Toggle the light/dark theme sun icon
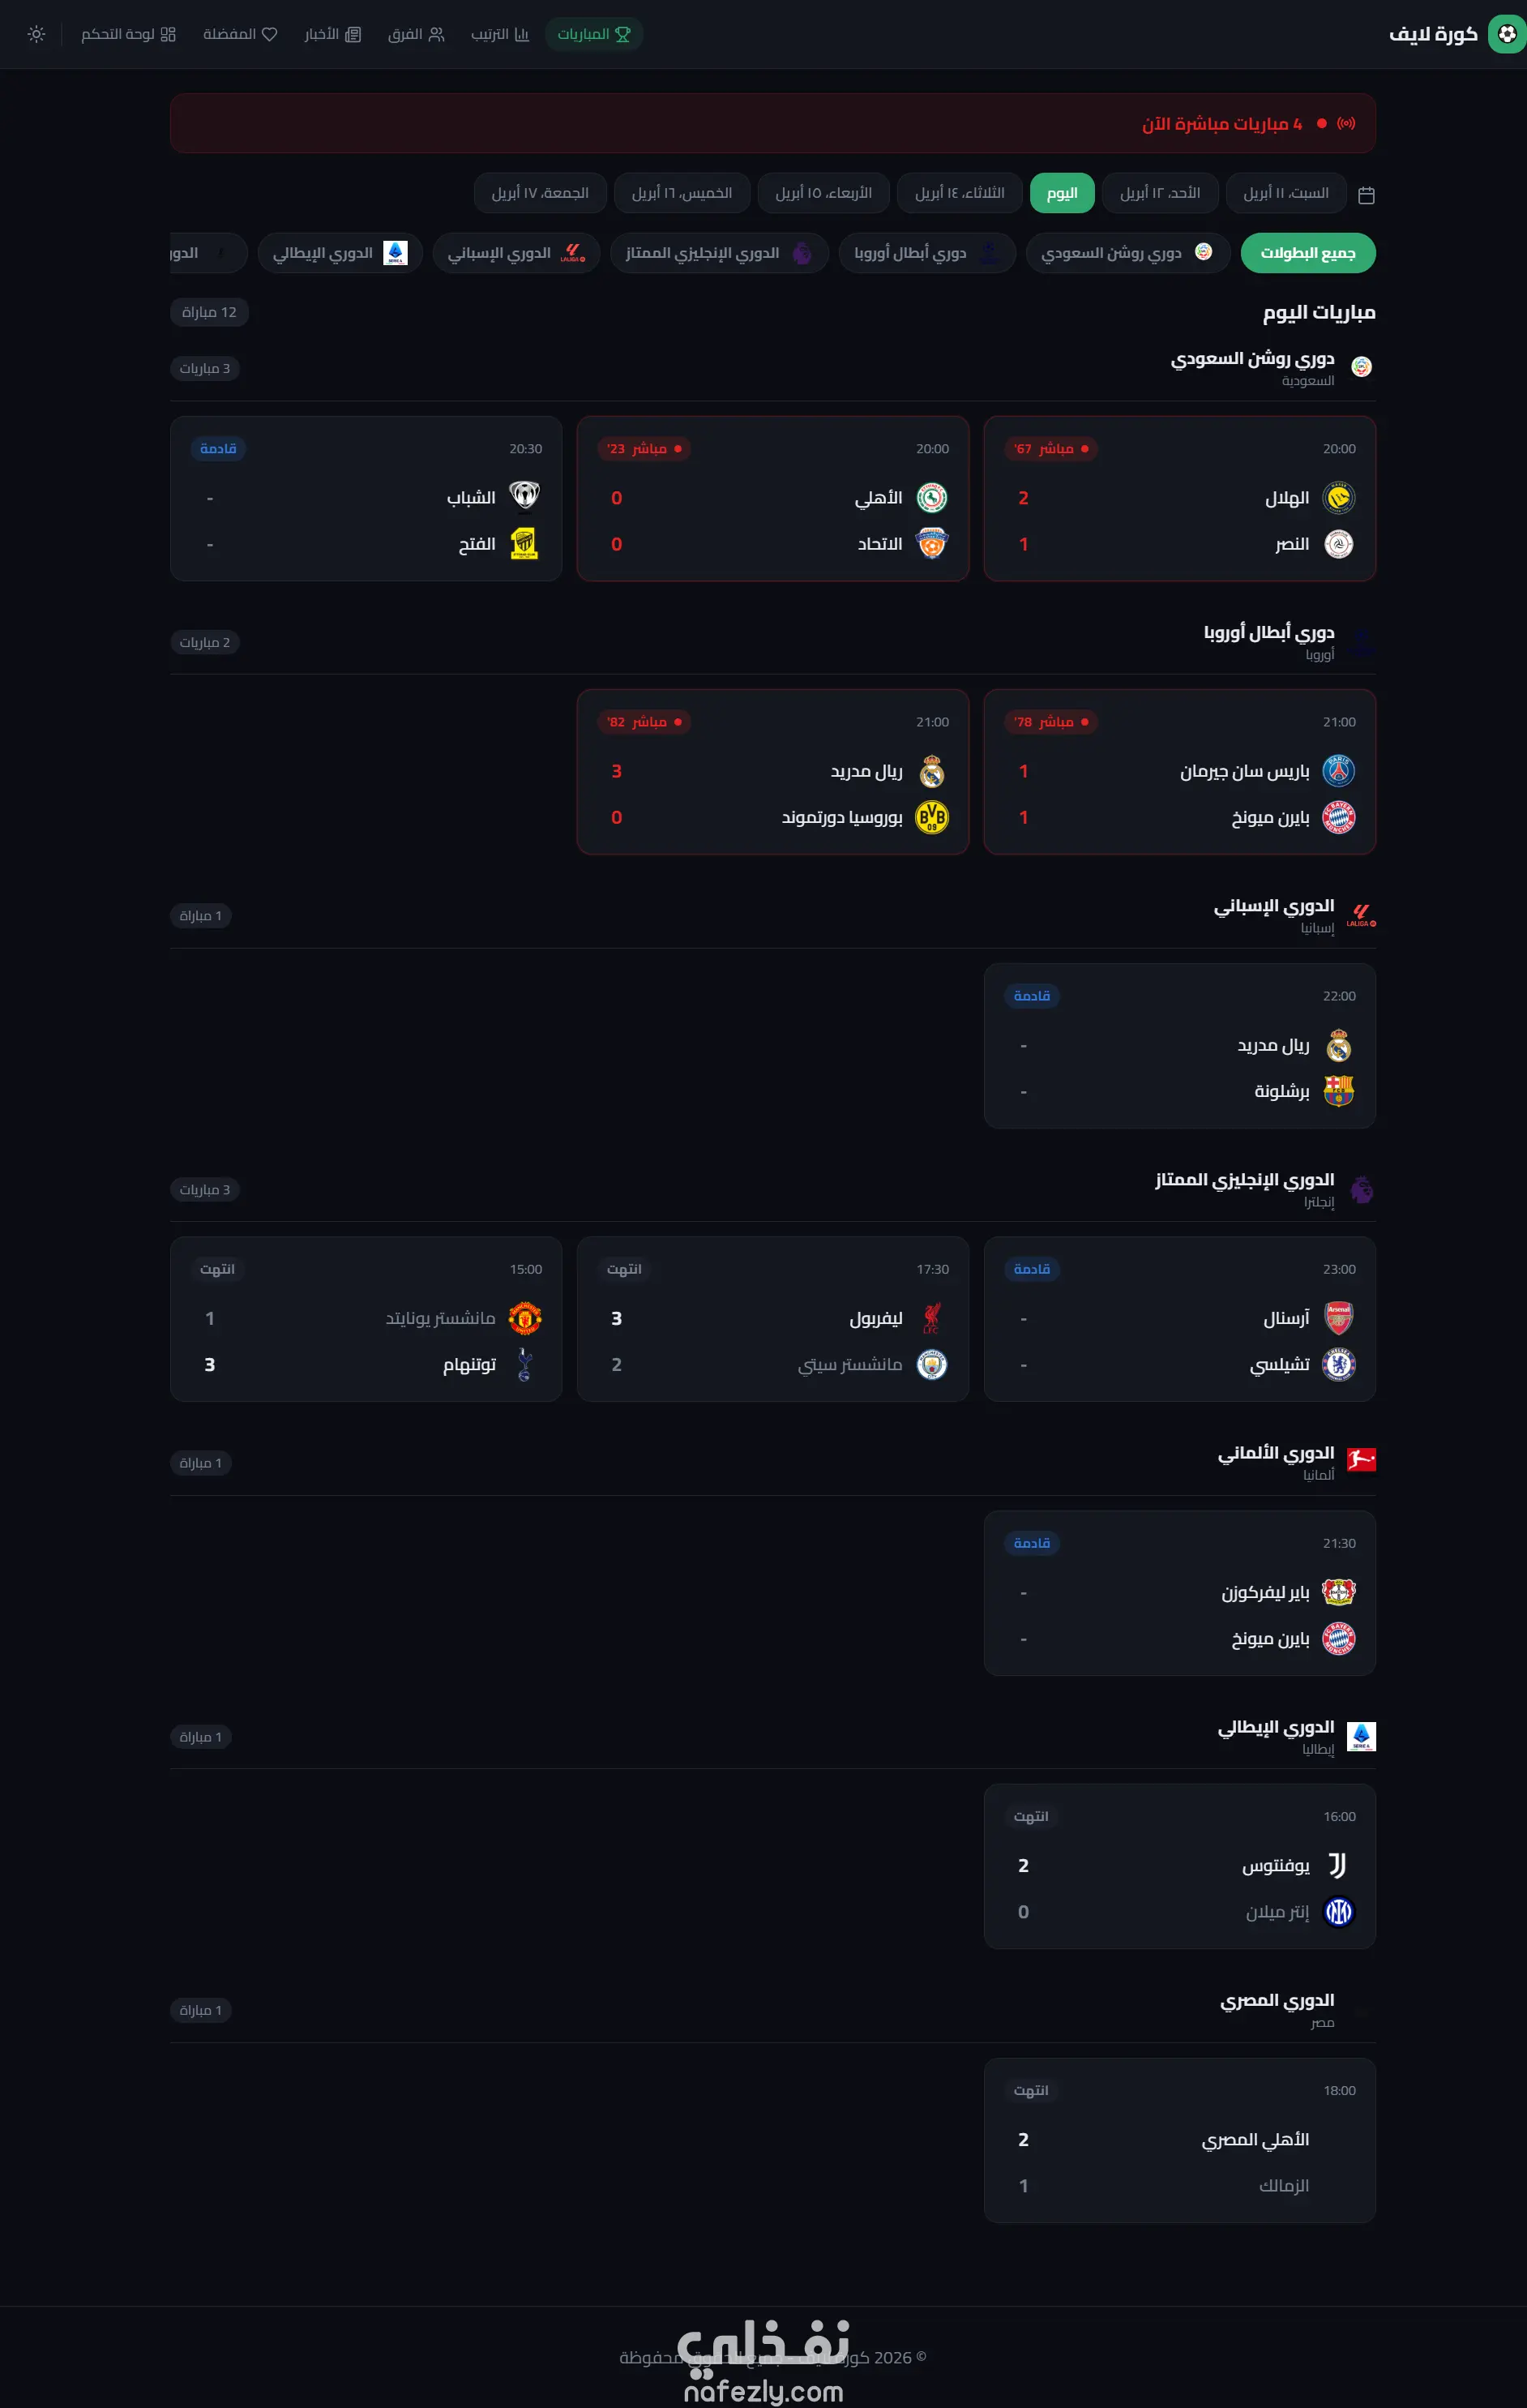Viewport: 1527px width, 2408px height. tap(37, 34)
